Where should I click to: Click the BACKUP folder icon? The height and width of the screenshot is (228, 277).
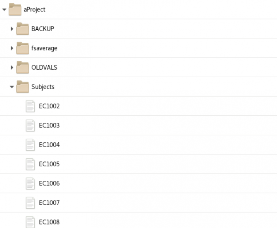coord(23,29)
